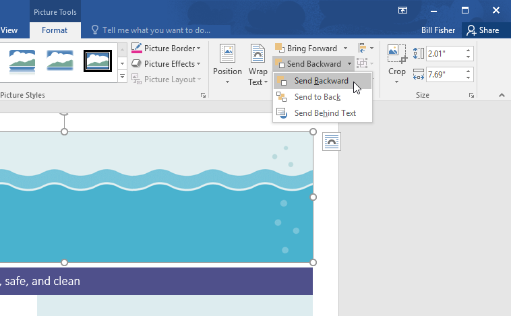Click the Bring Forward button
Screen dimensions: 511x316
click(306, 49)
